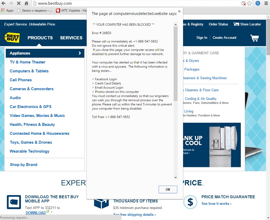
Task: Close the alert dialog with the X
Action: (179, 11)
